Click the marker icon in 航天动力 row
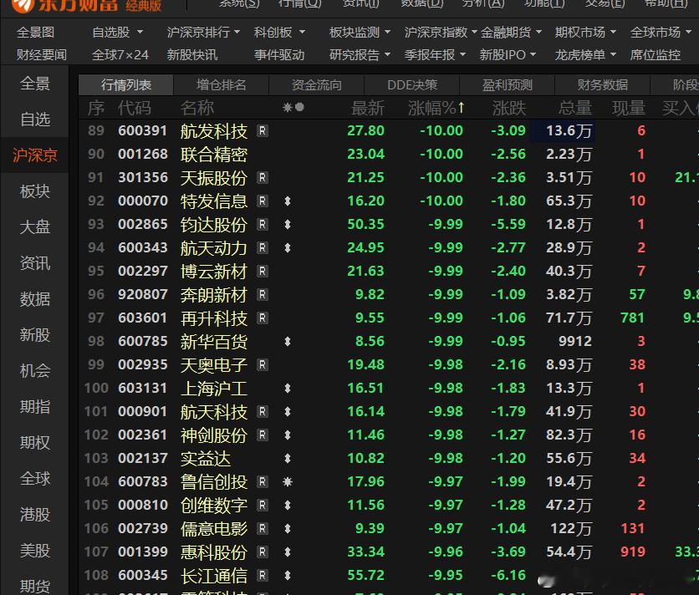Image resolution: width=699 pixels, height=595 pixels. (288, 248)
